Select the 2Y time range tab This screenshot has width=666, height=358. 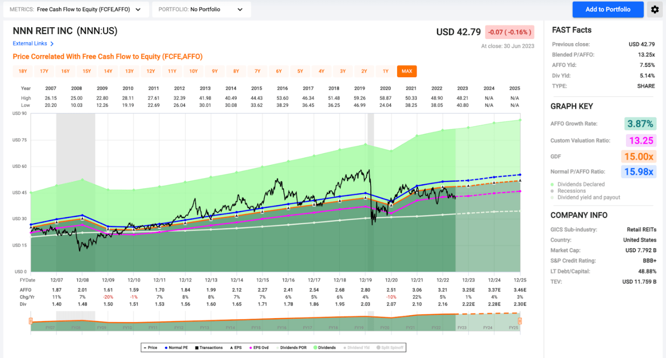(364, 71)
